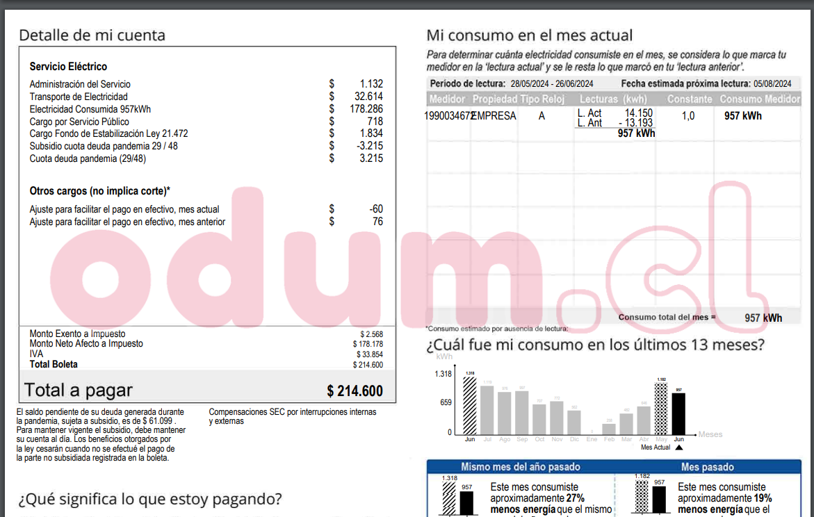Screen dimensions: 814x517
Task: Click the Lecturas (kwh) column header
Action: (612, 99)
